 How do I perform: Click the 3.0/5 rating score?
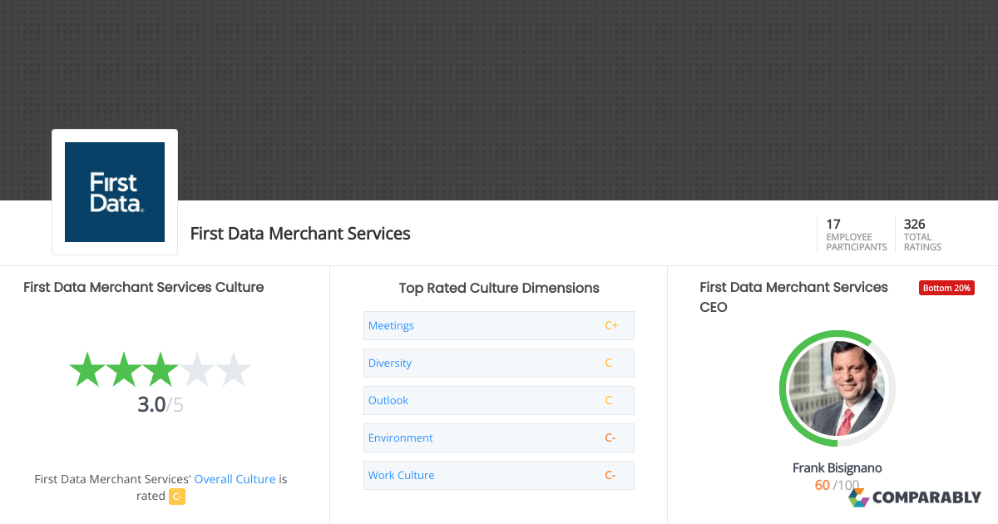point(161,405)
